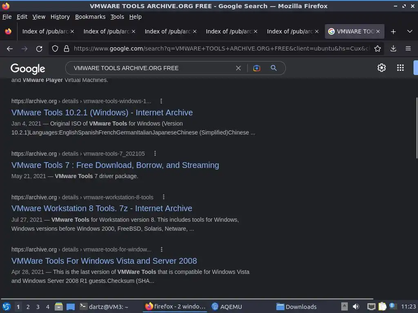
Task: Open the Bookmarks menu
Action: tap(90, 17)
